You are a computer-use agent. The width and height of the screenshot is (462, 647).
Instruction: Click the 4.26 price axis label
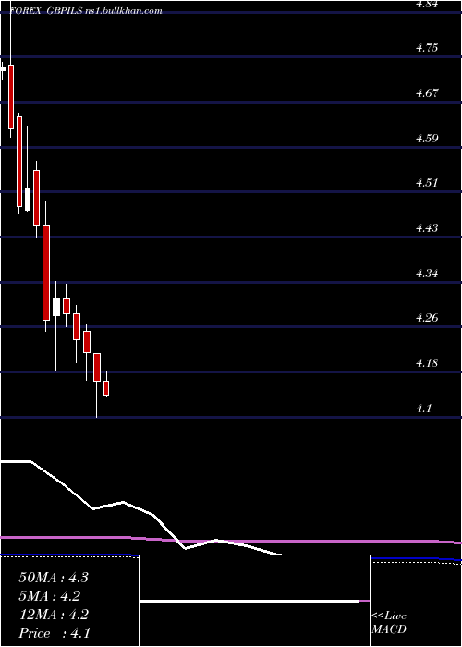426,318
